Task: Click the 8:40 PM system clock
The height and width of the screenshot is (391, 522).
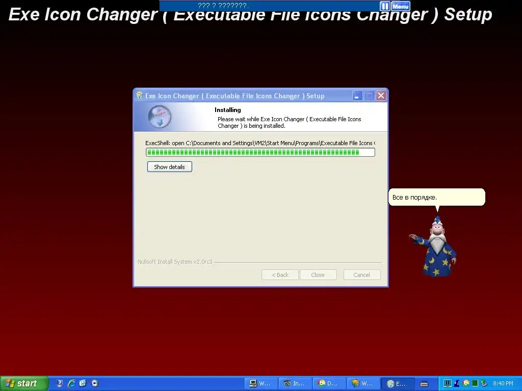Action: [x=503, y=383]
